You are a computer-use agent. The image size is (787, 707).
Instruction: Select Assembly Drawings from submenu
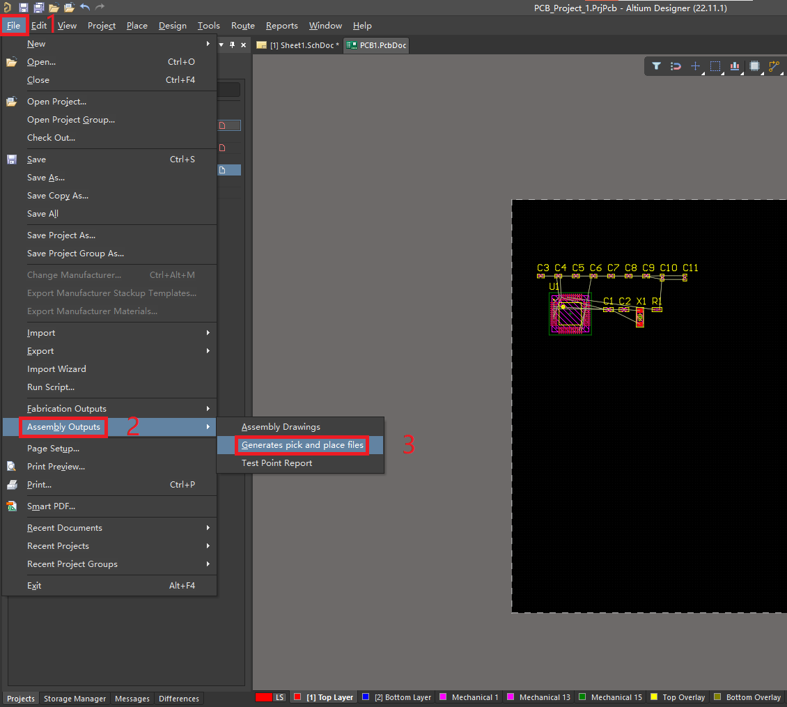(301, 427)
